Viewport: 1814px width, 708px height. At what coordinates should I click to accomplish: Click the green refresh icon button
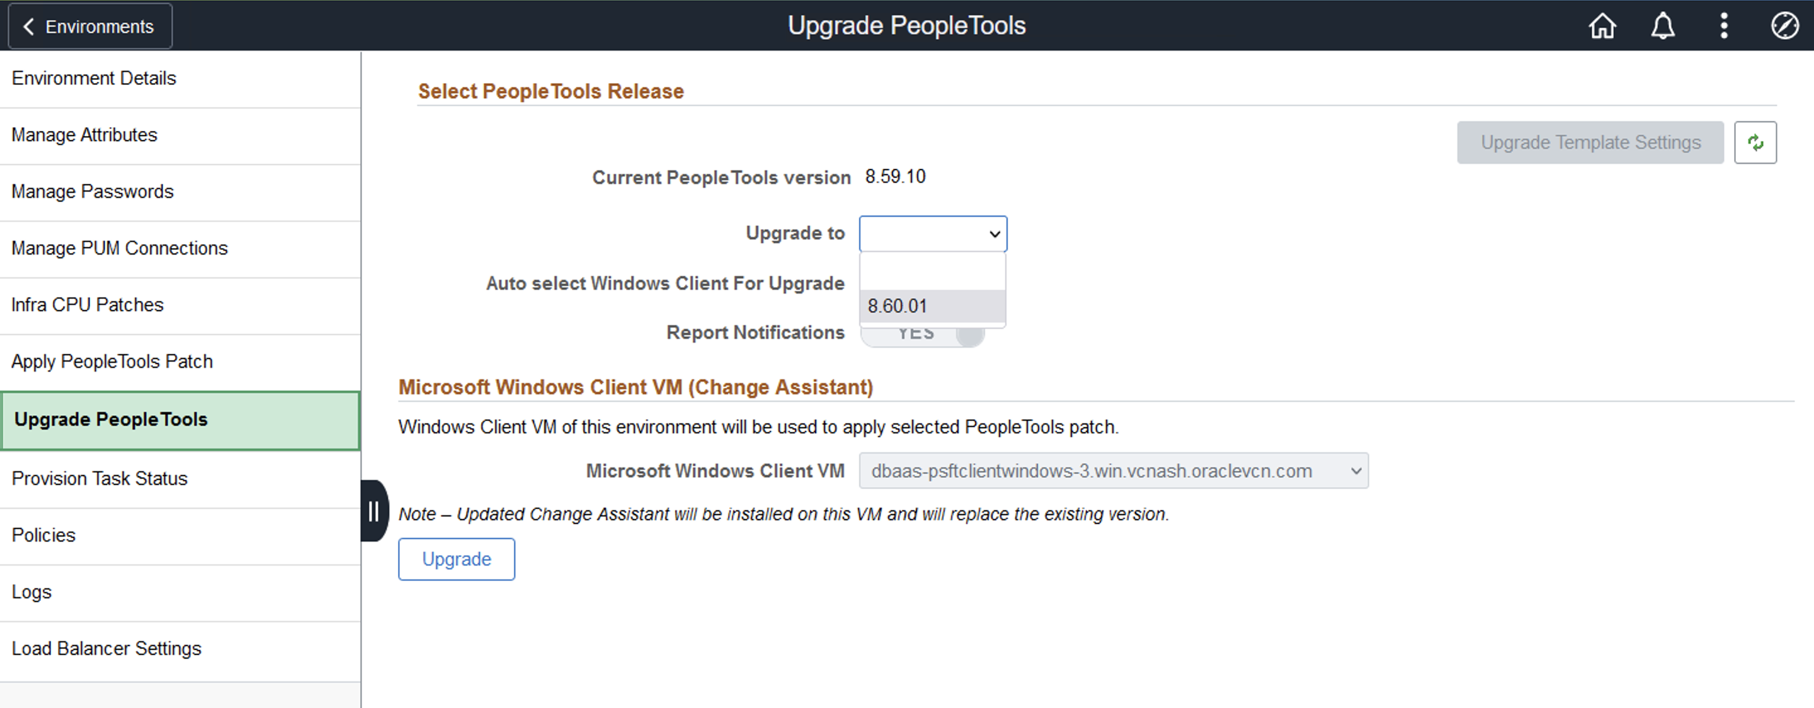click(1755, 143)
